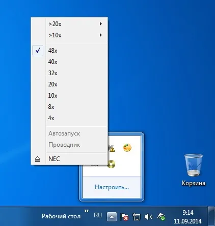Select the NEC drive entry

[69, 159]
